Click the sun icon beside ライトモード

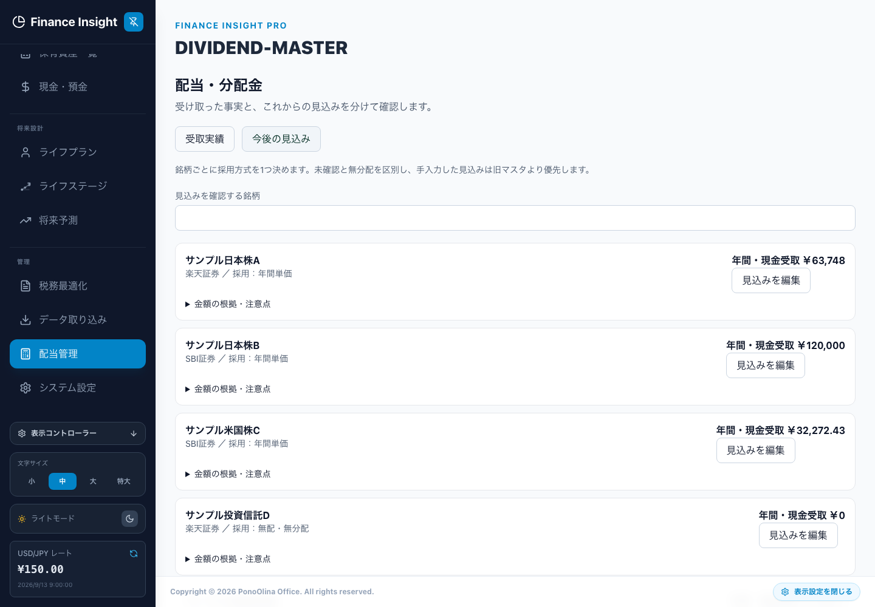point(22,519)
